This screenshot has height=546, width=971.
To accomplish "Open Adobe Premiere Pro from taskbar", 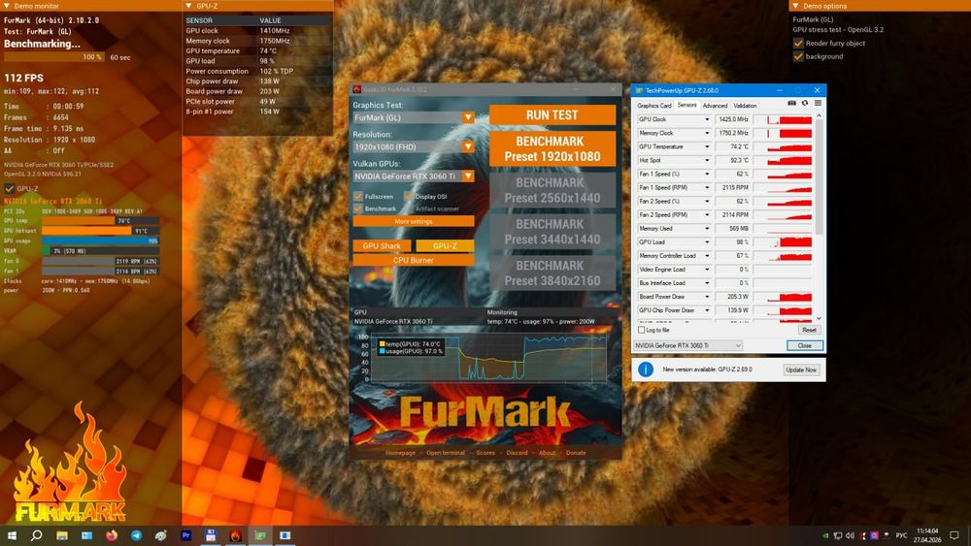I will 185,535.
